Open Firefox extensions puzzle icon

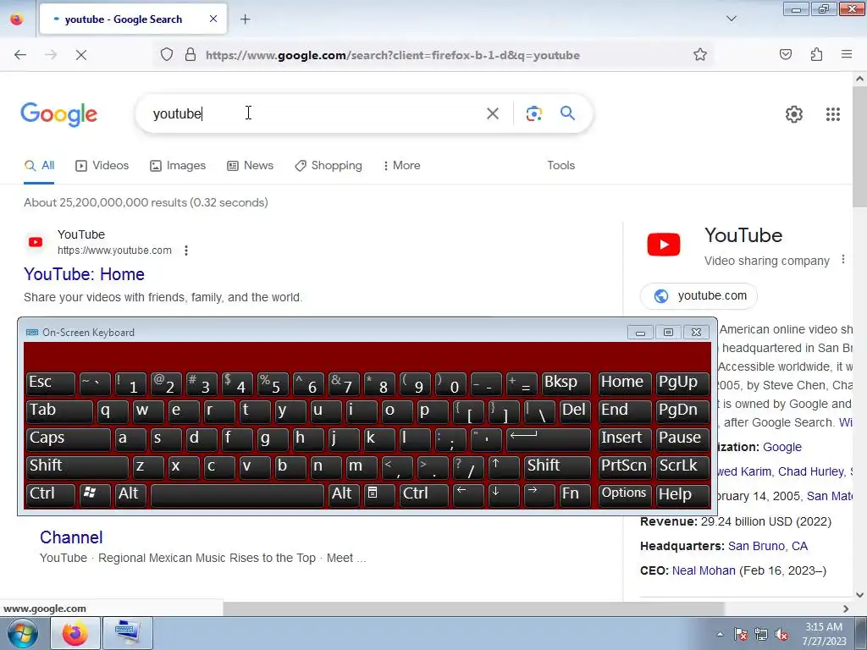coord(816,55)
